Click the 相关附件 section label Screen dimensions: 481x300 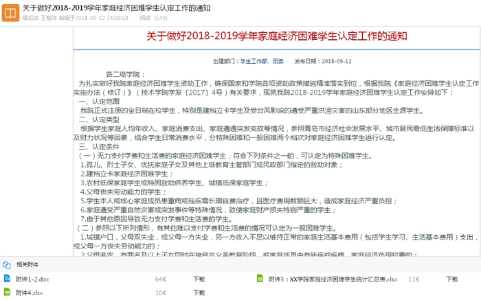pyautogui.click(x=27, y=265)
